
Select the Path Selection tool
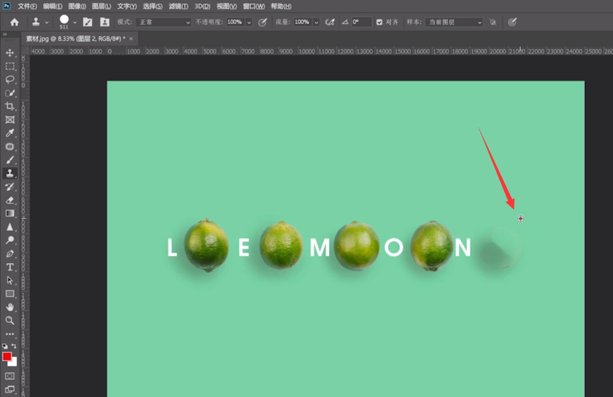coord(10,280)
